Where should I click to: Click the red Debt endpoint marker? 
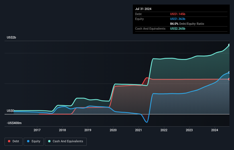tap(229, 79)
